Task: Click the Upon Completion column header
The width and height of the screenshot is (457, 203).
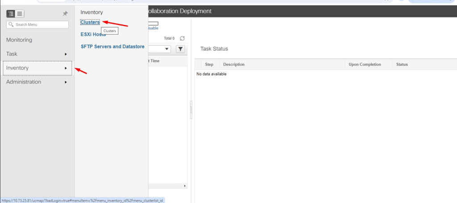Action: [x=365, y=65]
